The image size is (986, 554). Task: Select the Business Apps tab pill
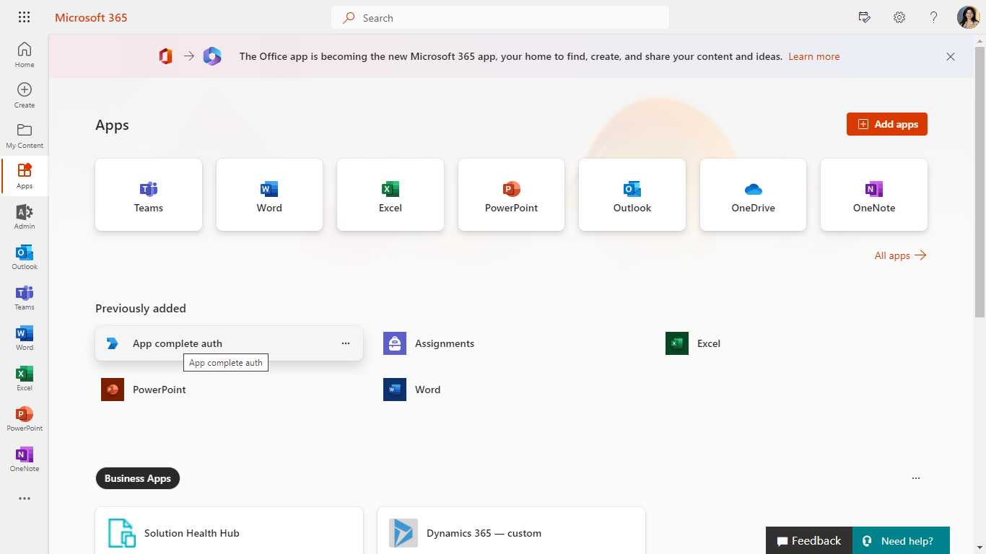pyautogui.click(x=138, y=478)
